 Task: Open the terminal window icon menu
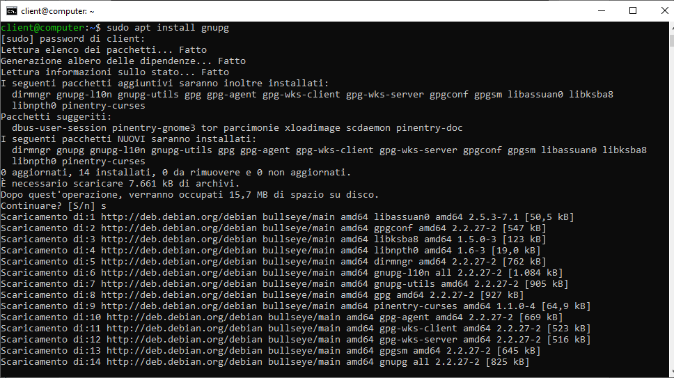coord(12,10)
